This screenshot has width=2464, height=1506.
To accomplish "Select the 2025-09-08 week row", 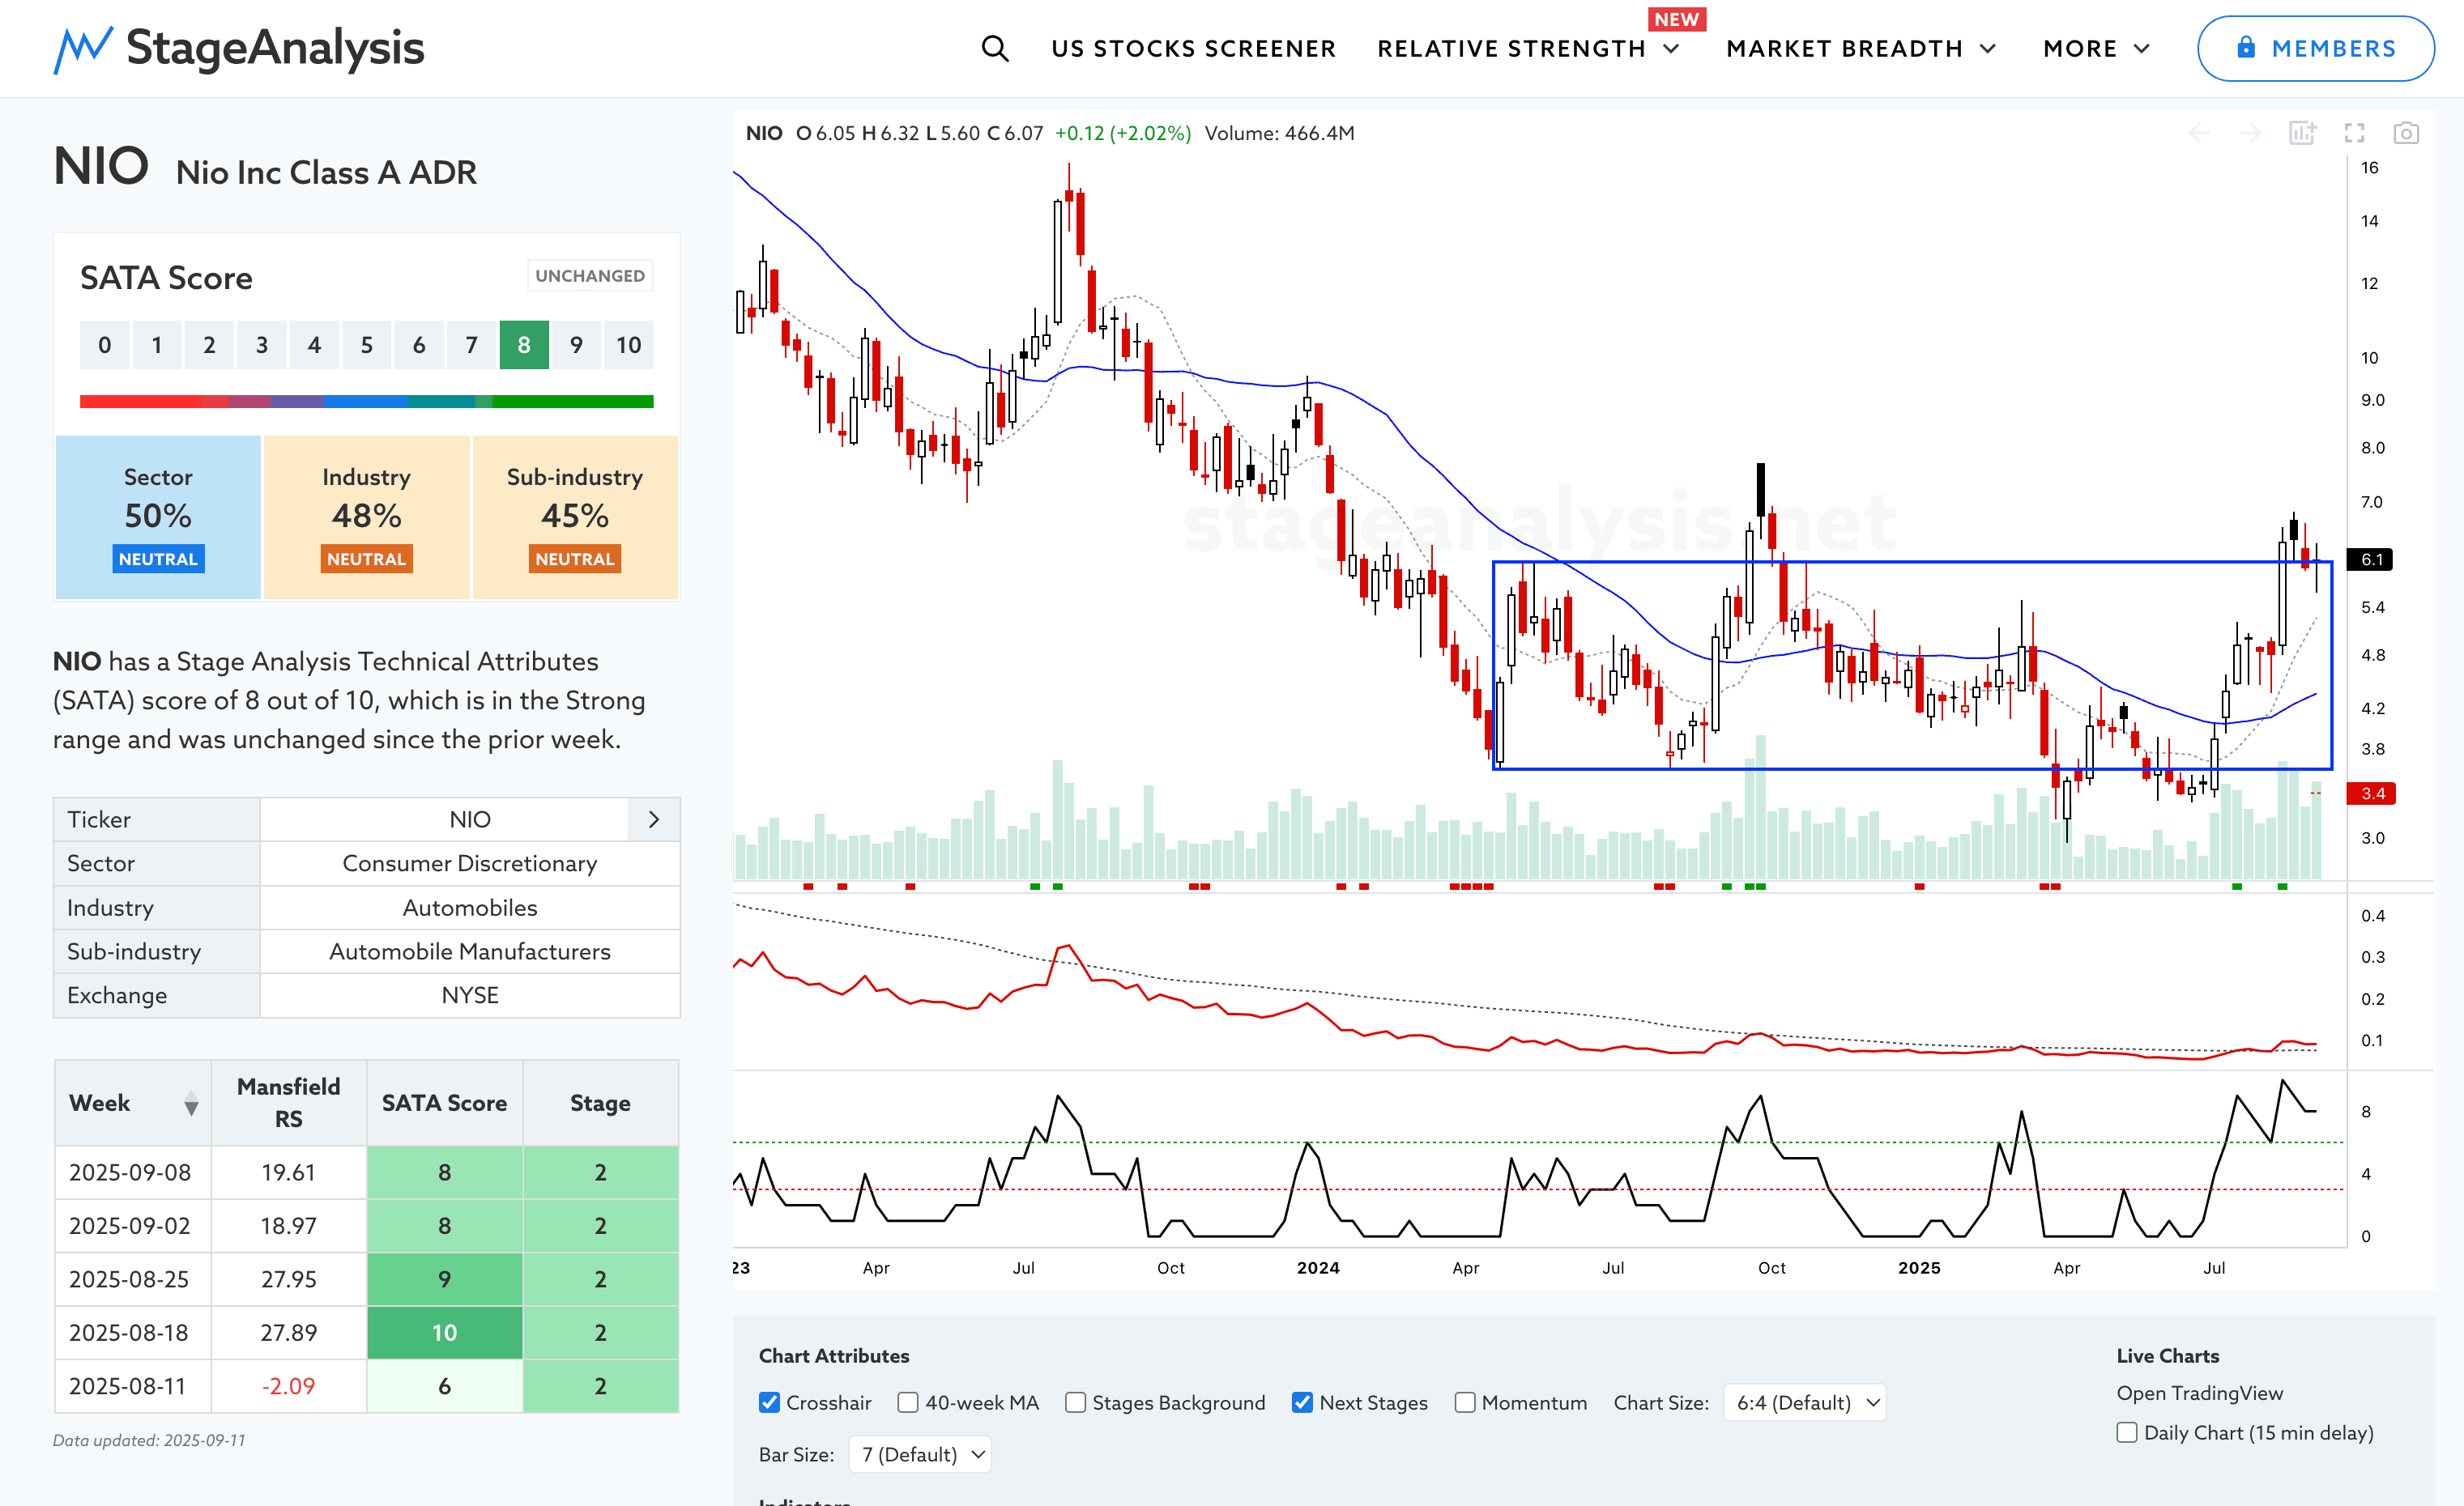I will tap(366, 1172).
